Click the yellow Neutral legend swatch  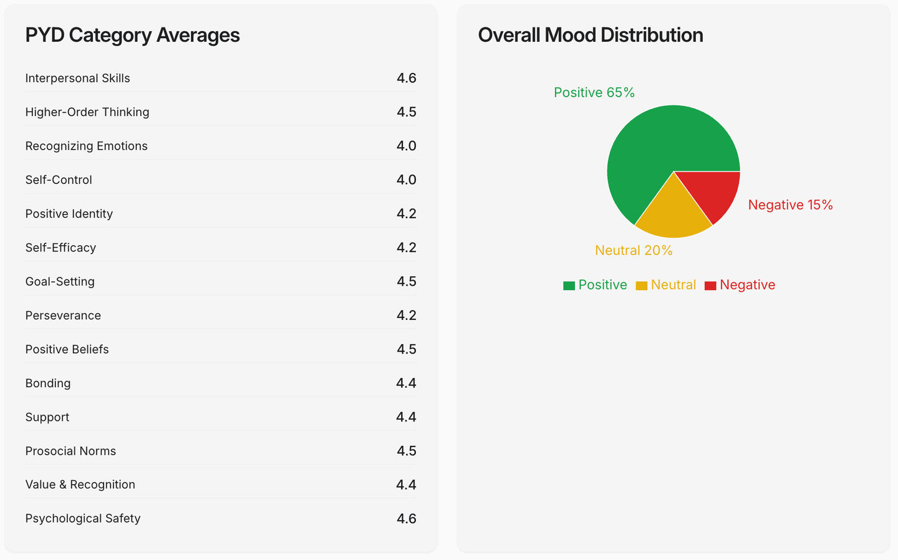pos(641,286)
